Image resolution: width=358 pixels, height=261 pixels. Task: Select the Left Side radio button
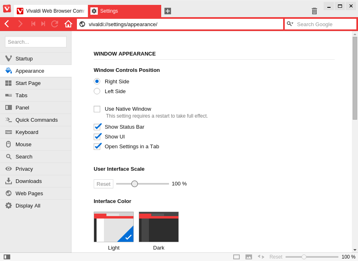pyautogui.click(x=97, y=91)
